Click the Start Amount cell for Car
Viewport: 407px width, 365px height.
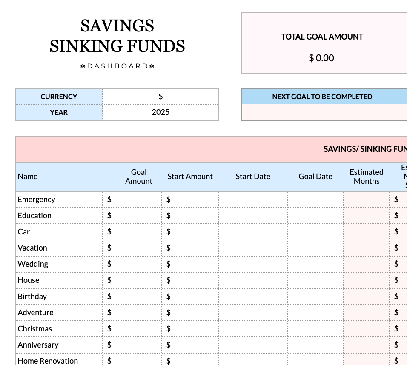pyautogui.click(x=190, y=231)
